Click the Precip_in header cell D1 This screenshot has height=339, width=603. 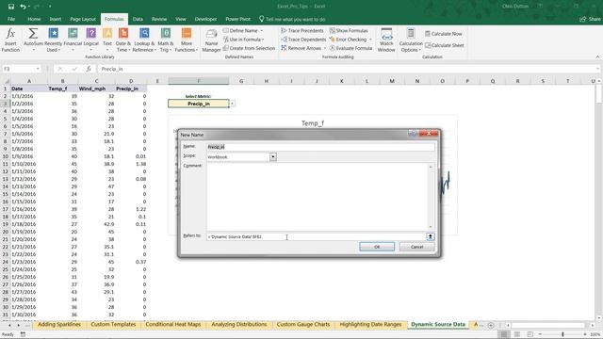[131, 89]
